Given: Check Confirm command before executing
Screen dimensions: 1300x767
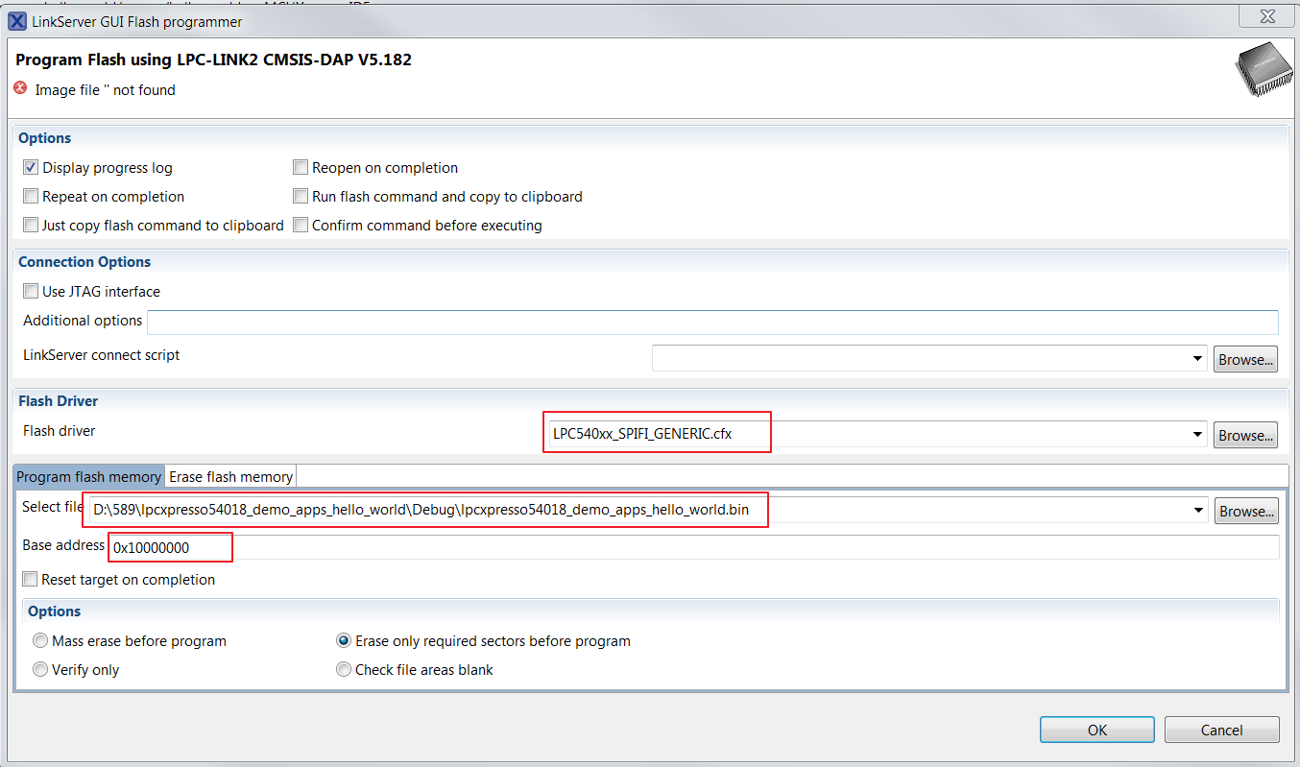Looking at the screenshot, I should tap(301, 226).
